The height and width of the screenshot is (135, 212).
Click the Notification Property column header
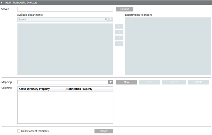(89, 89)
